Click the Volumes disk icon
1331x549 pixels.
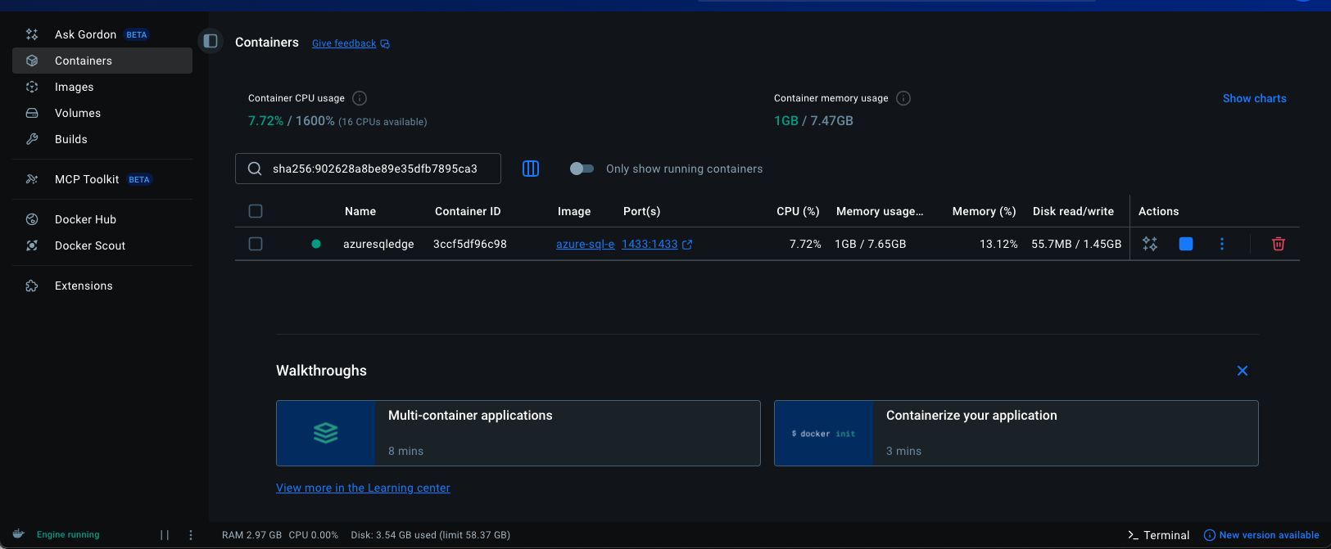click(32, 113)
